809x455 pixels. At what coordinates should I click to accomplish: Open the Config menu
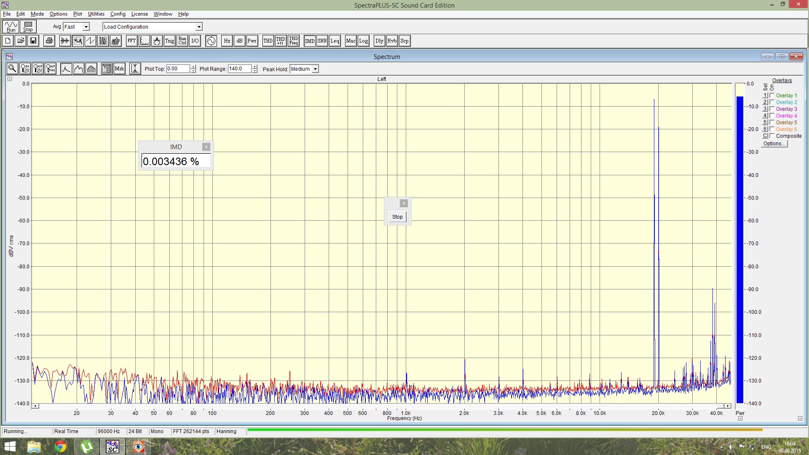coord(118,14)
